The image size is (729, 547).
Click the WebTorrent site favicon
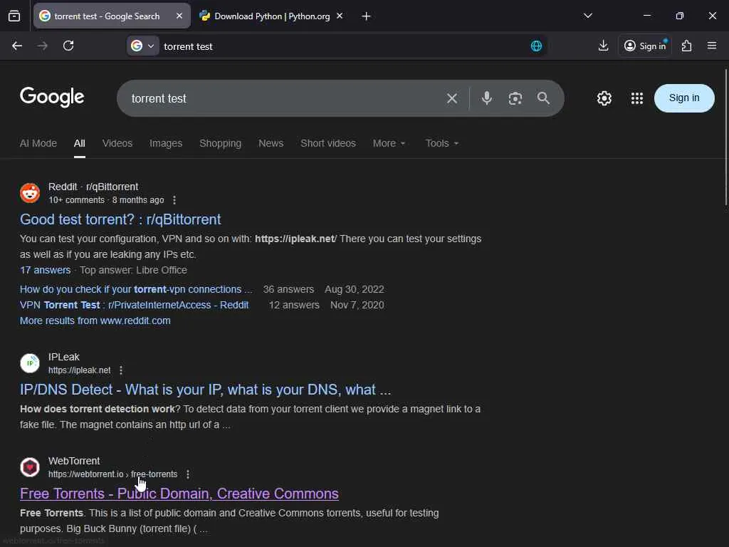30,467
